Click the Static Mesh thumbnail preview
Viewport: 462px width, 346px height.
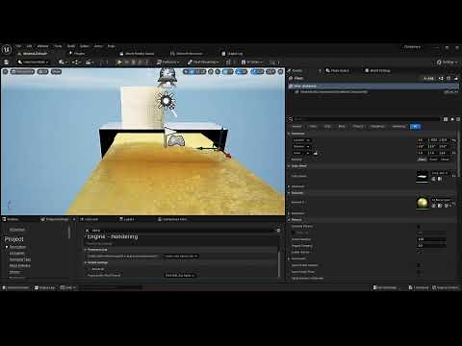point(423,176)
